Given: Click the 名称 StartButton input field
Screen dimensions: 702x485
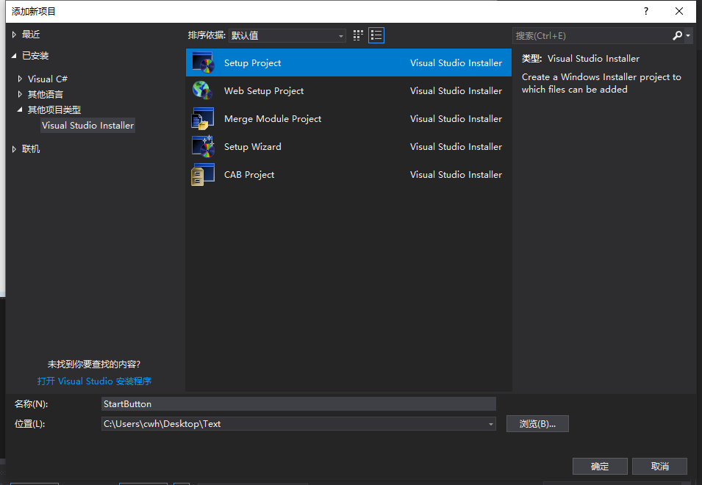Looking at the screenshot, I should pyautogui.click(x=298, y=403).
